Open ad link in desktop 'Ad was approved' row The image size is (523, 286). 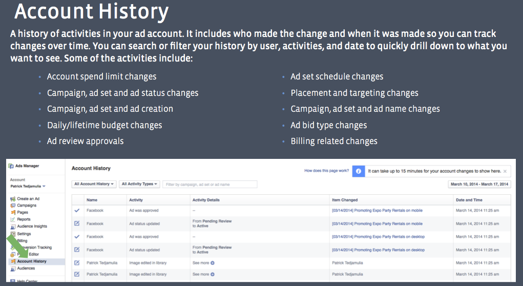pos(378,237)
